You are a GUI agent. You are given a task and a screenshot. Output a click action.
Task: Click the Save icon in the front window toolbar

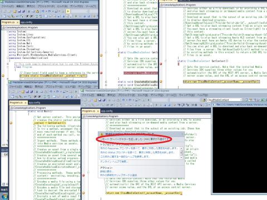coord(100,100)
